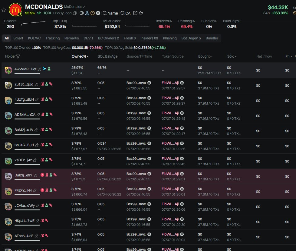Edit remark for holder 4wWMR...Hdt
296x251 pixels.
coord(39,69)
